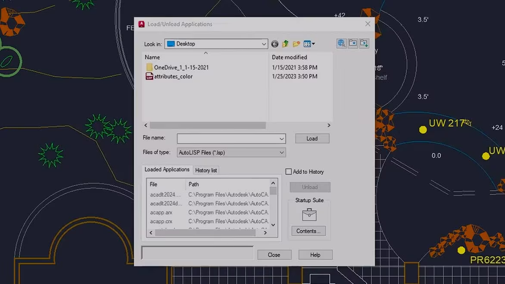This screenshot has width=505, height=284.
Task: Click the Help button
Action: tap(315, 255)
